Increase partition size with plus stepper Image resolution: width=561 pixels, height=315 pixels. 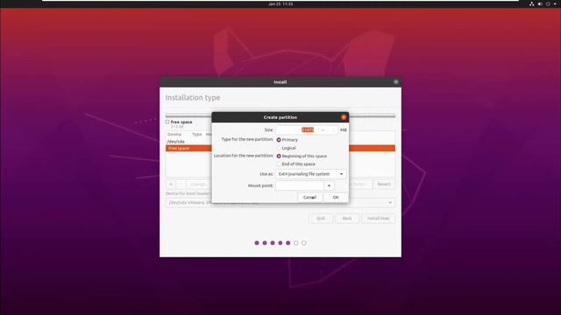(333, 130)
